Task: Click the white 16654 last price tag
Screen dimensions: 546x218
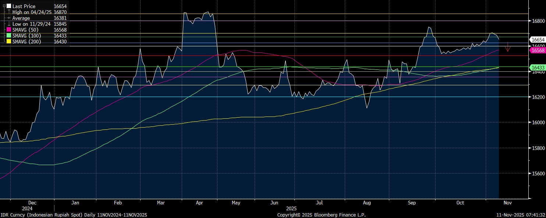Action: click(x=538, y=39)
